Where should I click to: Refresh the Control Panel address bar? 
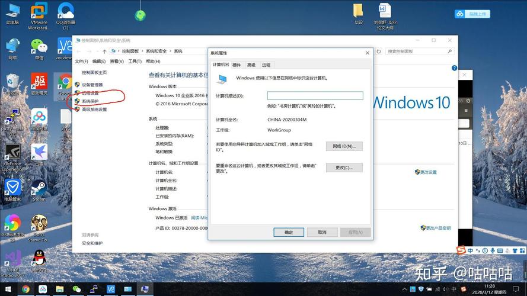pos(379,52)
